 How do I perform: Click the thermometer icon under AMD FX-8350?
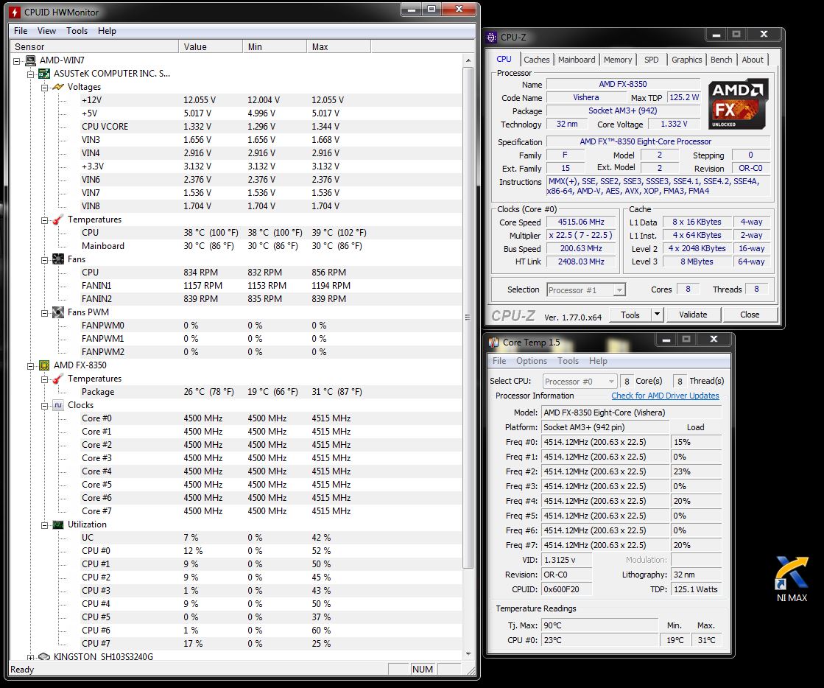pos(58,379)
